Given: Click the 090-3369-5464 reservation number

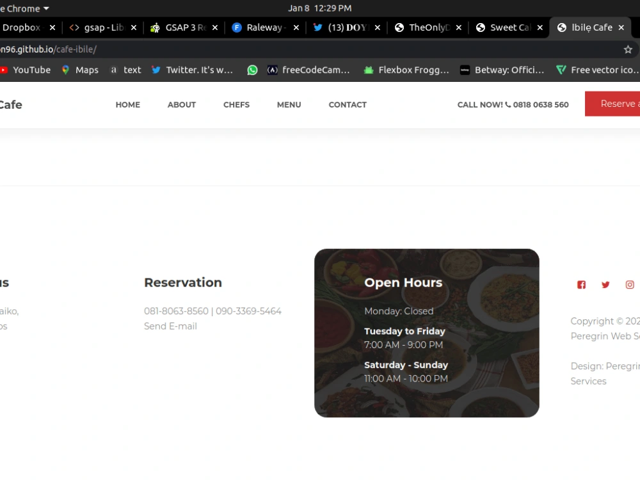Looking at the screenshot, I should point(248,311).
